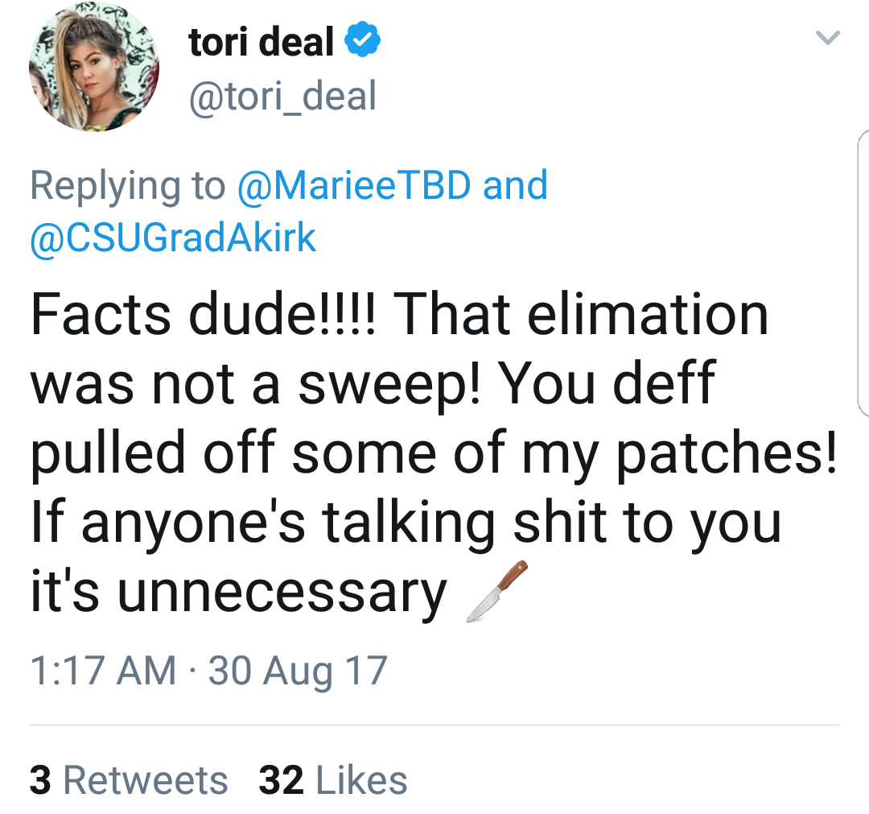Click the word 'elimation' in the tweet

click(647, 314)
